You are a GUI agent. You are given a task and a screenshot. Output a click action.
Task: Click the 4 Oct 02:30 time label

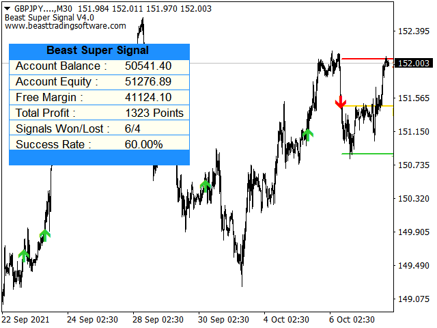coord(286,320)
